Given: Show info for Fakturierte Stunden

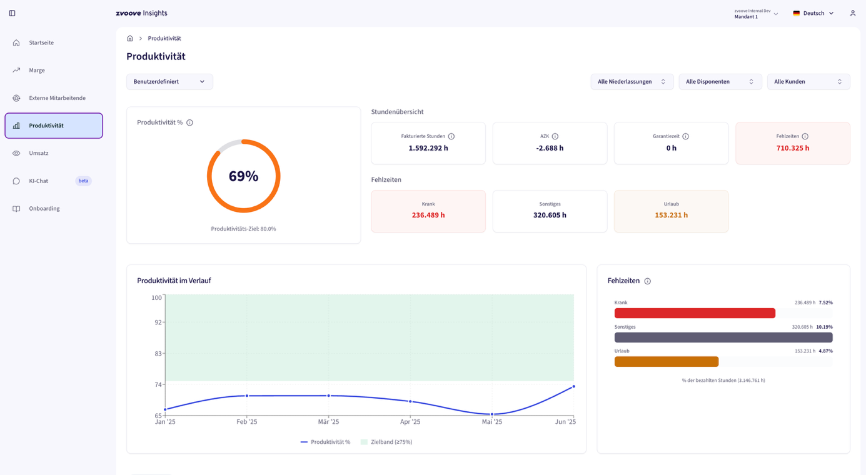Looking at the screenshot, I should point(451,136).
